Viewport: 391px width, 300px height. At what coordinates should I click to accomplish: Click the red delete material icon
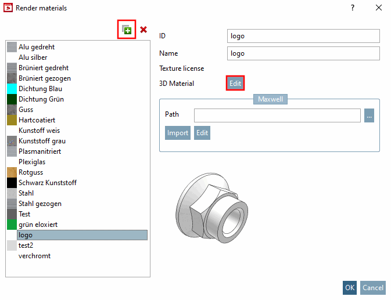(x=144, y=30)
